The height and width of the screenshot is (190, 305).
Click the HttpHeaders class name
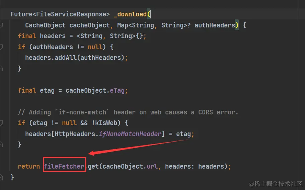tap(75, 134)
